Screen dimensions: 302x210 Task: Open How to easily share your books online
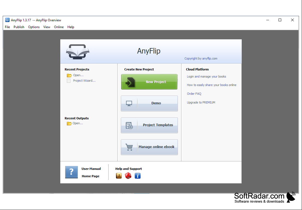coord(211,85)
